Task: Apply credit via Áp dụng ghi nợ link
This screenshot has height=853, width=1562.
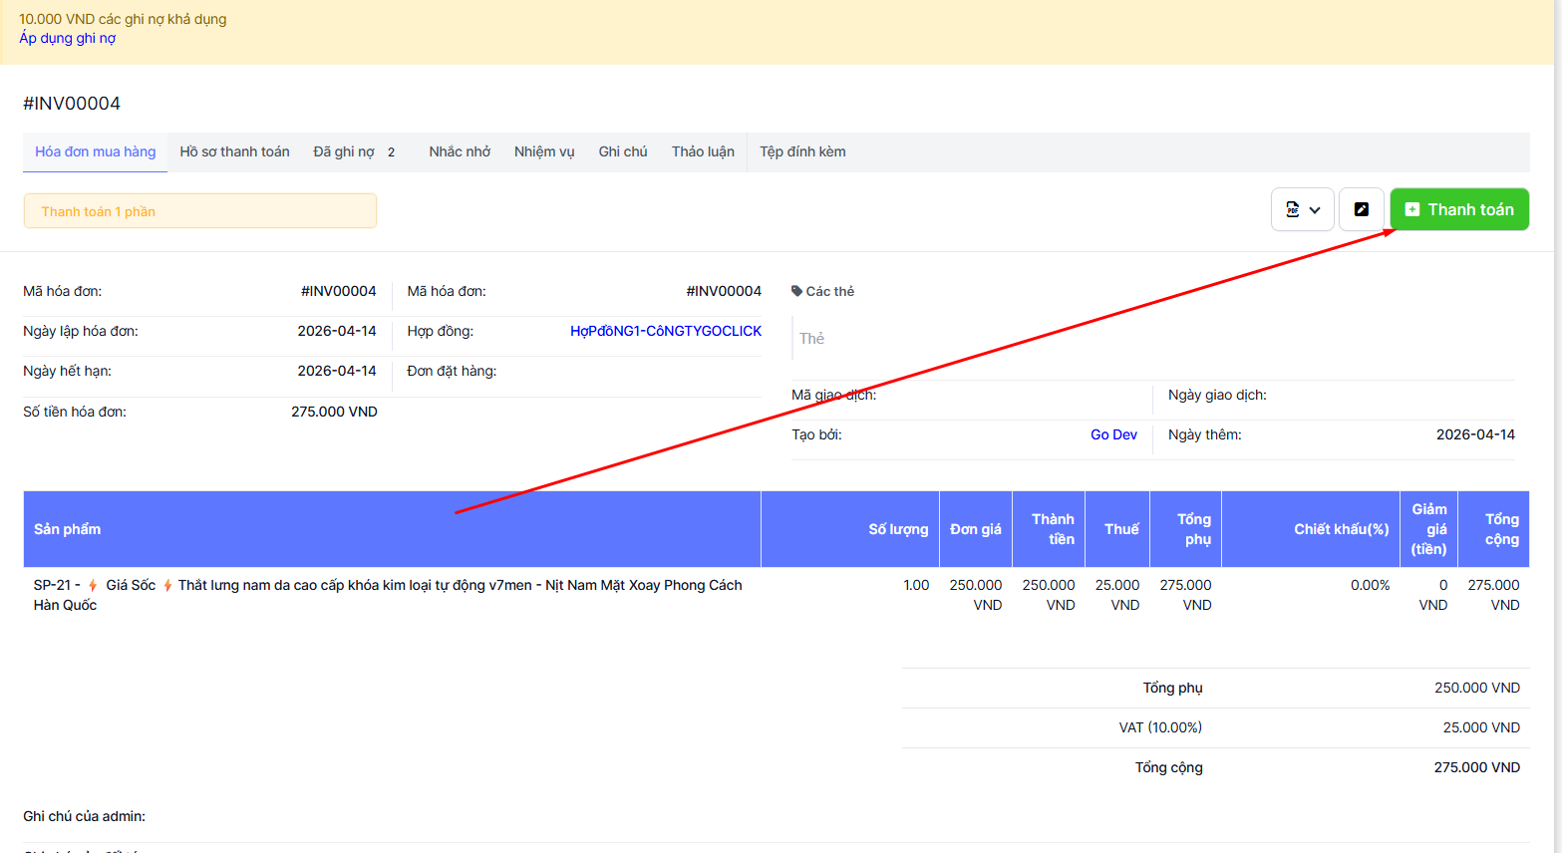Action: (67, 38)
